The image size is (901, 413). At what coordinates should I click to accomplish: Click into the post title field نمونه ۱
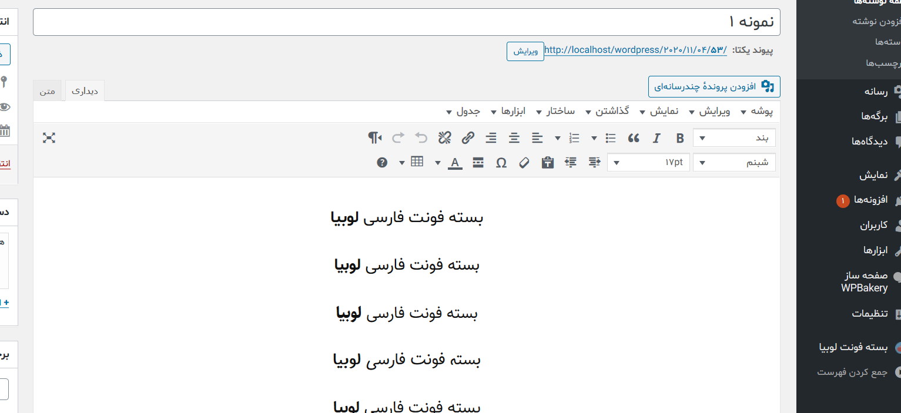[407, 22]
